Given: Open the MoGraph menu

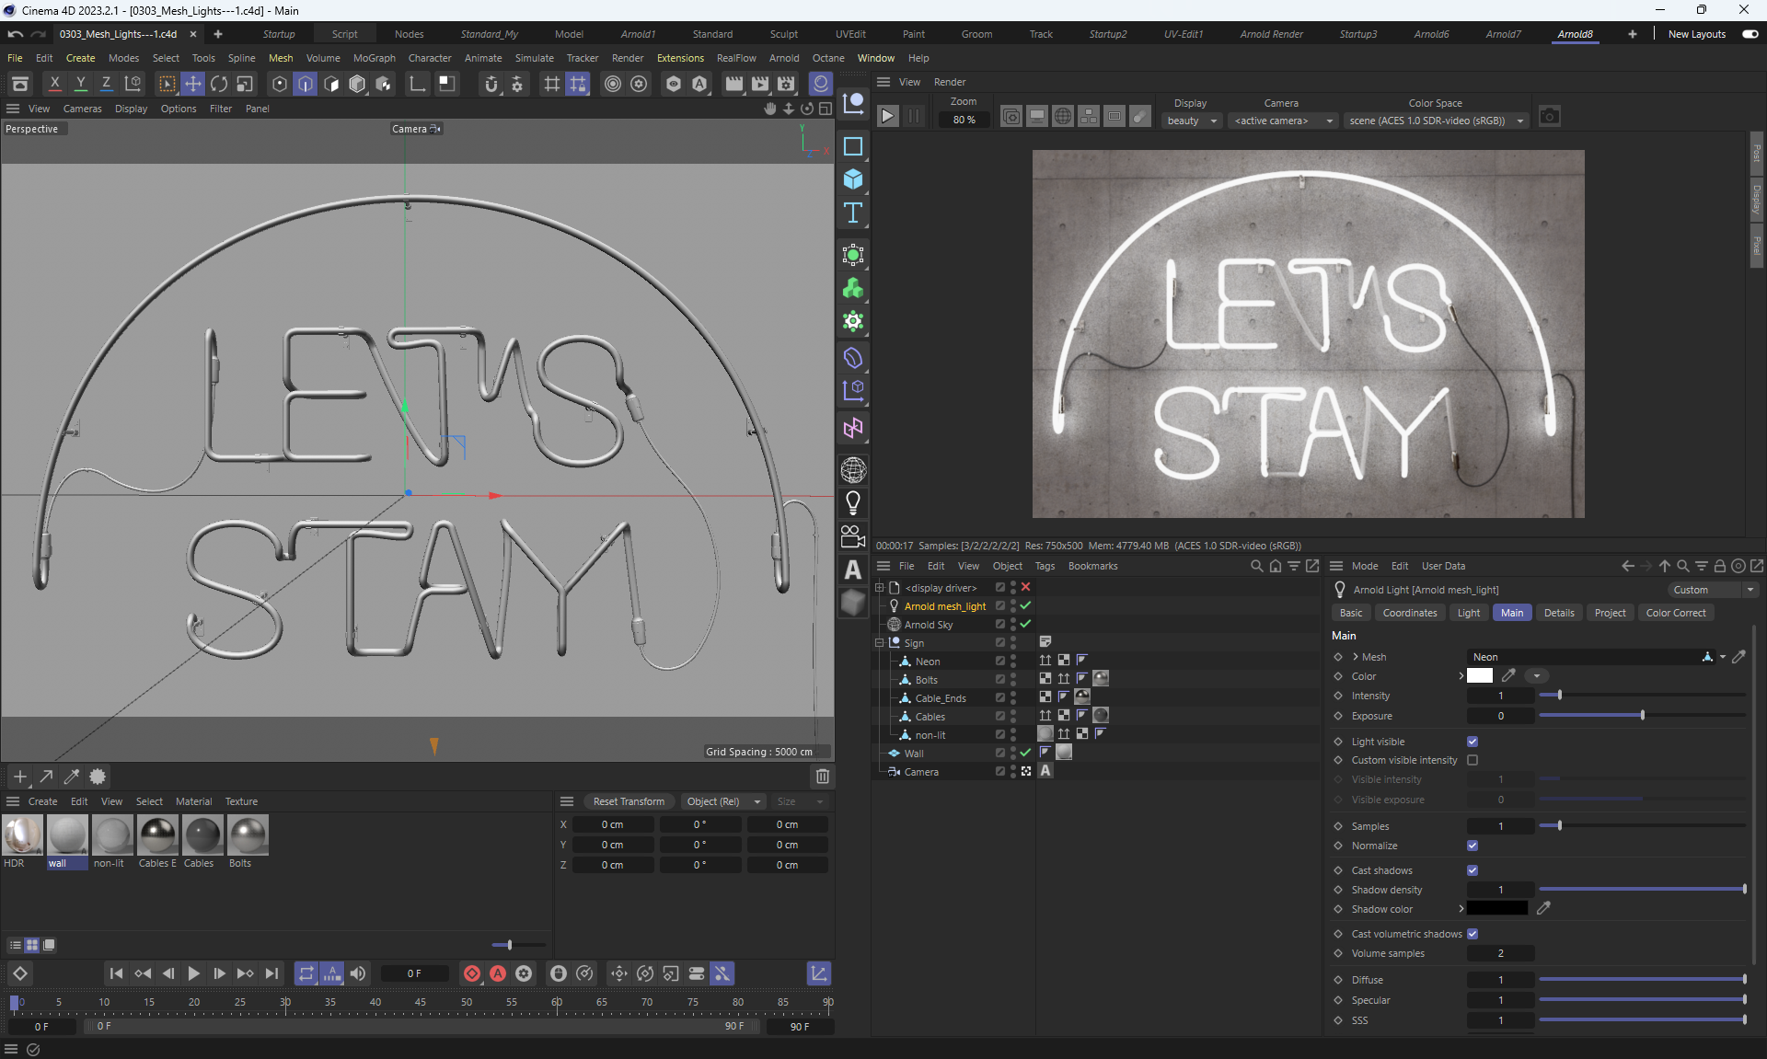Looking at the screenshot, I should (374, 58).
